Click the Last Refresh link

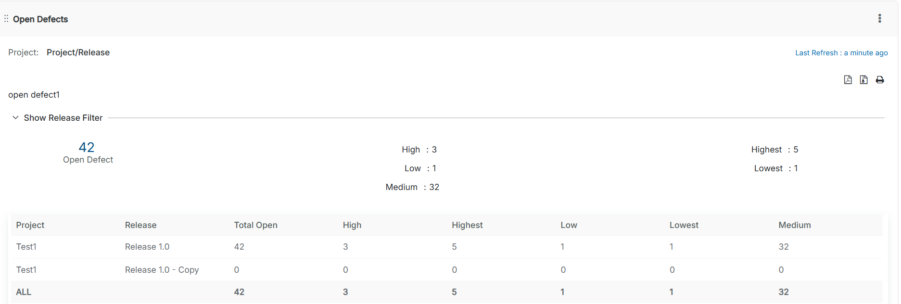(x=841, y=53)
